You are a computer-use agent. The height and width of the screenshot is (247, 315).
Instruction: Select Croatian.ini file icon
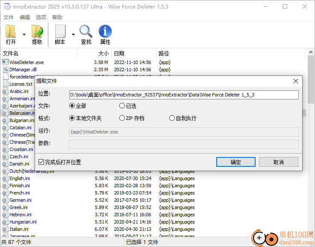tap(6, 149)
